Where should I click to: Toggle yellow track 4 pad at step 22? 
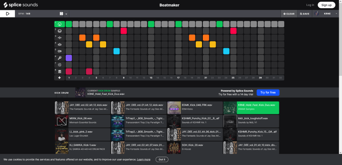pyautogui.click(x=213, y=45)
